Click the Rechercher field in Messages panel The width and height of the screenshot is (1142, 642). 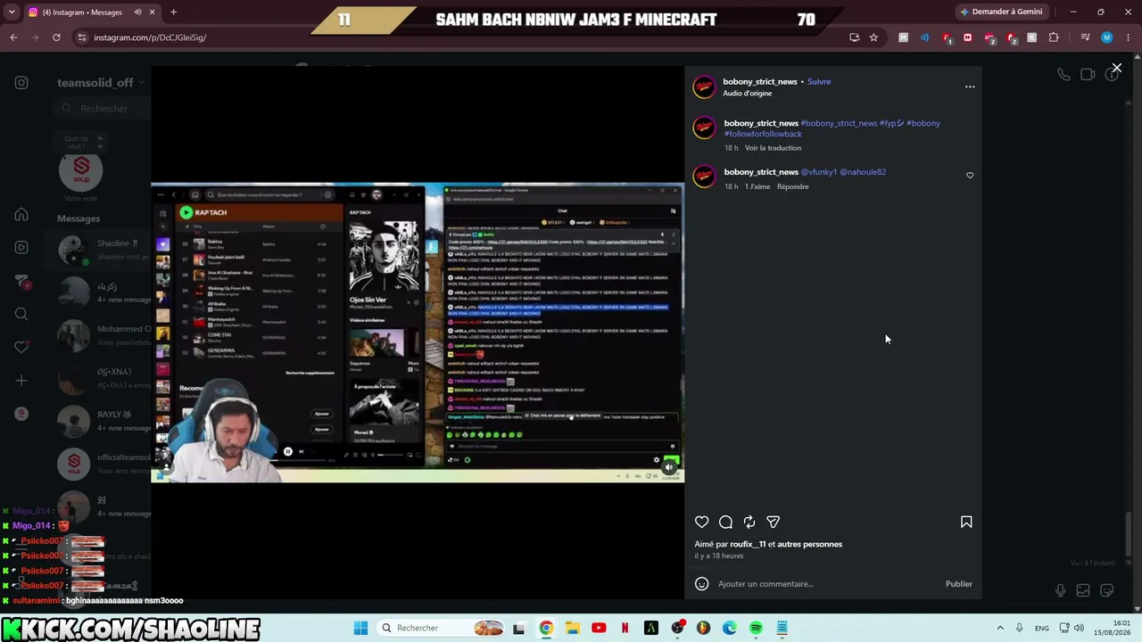click(102, 108)
